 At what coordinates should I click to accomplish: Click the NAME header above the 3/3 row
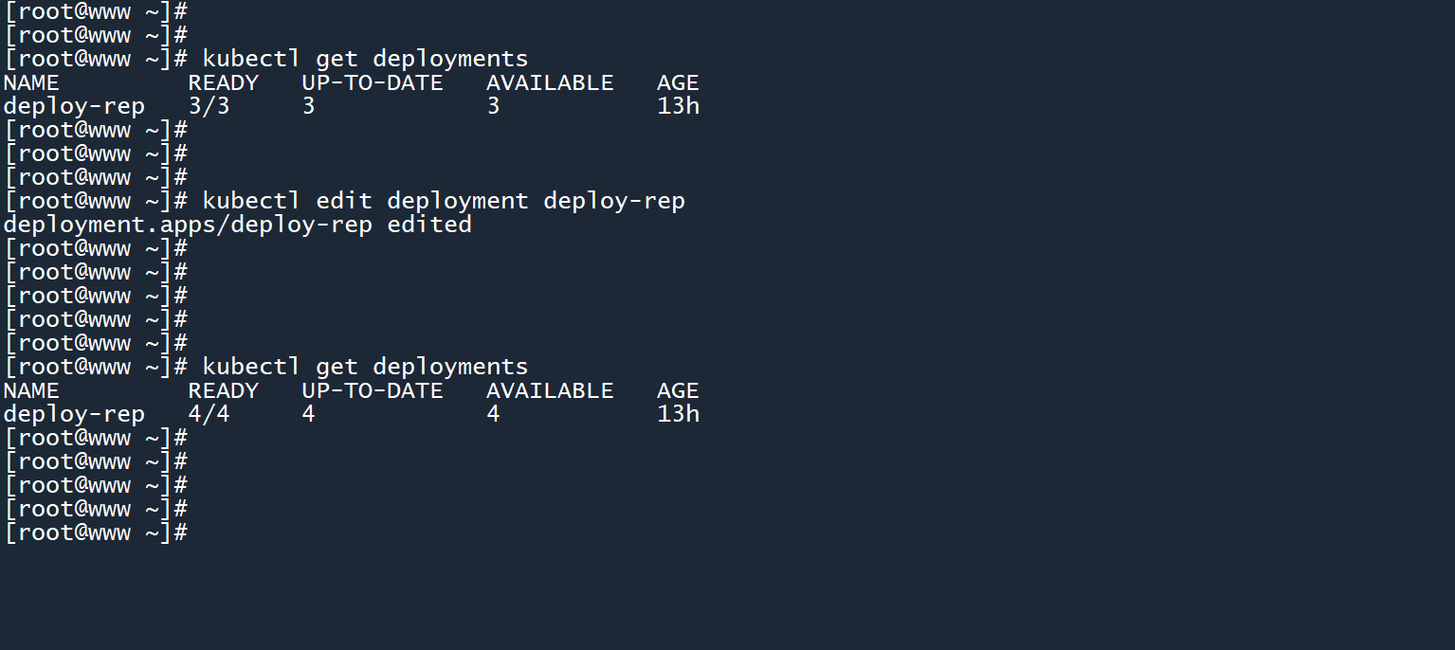tap(31, 82)
